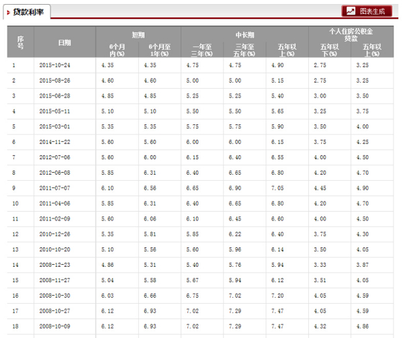The image size is (403, 338).
Task: Select the date 2014-11-22 row
Action: tap(55, 142)
